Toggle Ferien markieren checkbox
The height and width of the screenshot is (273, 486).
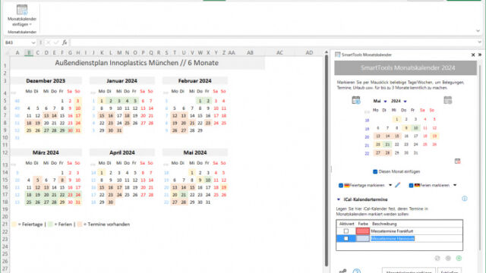(411, 185)
